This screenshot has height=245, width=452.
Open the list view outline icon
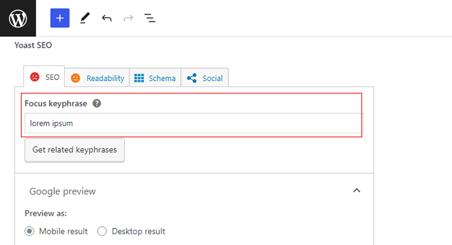point(150,18)
